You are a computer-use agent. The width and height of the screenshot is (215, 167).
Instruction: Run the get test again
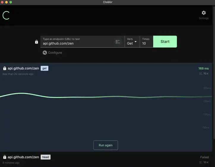coord(106,145)
